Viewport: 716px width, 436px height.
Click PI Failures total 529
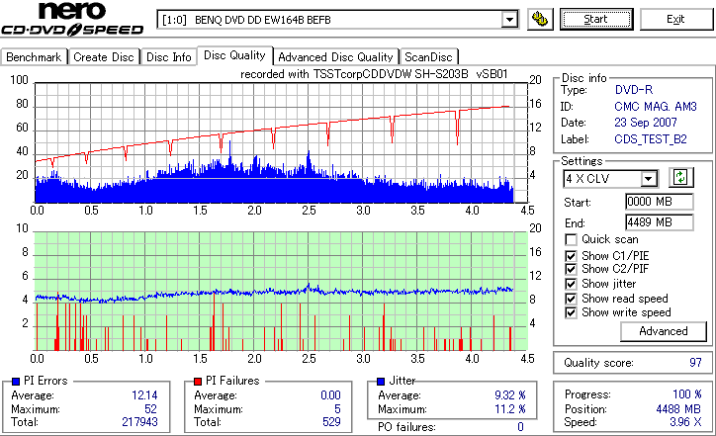tap(331, 422)
